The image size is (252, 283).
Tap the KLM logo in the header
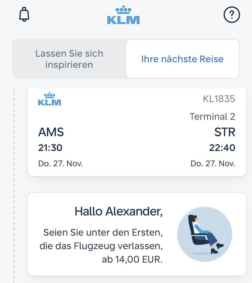coord(123,15)
